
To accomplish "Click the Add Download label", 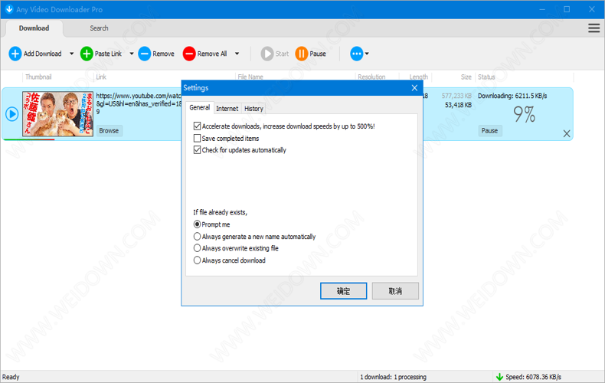I will coord(42,54).
